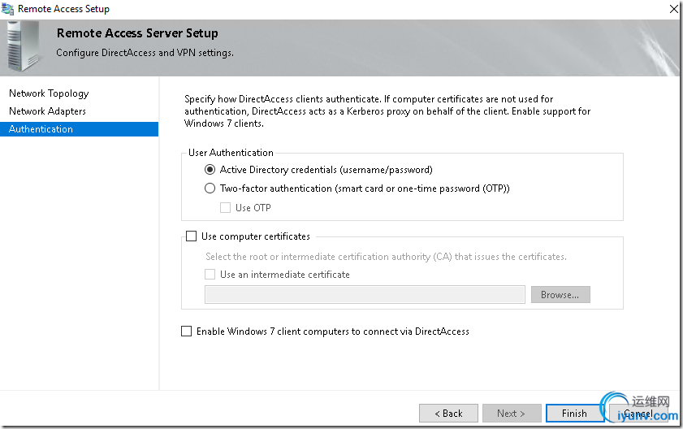
Task: Click Finish to complete setup
Action: point(574,414)
